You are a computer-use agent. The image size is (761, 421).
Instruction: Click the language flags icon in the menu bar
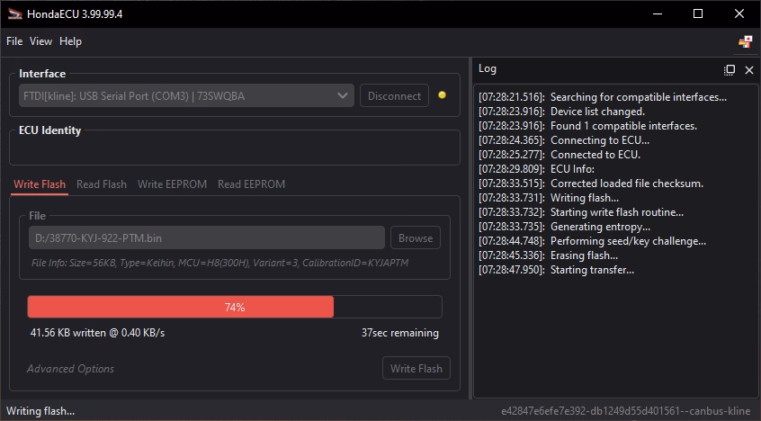(x=745, y=41)
